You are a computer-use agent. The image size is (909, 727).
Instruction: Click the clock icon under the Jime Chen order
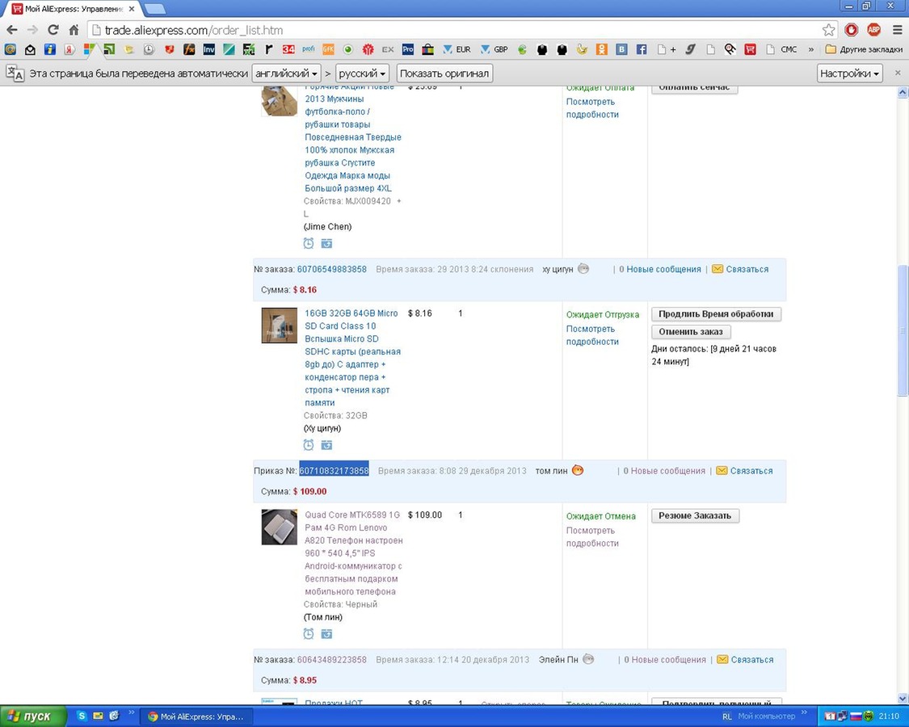[309, 243]
